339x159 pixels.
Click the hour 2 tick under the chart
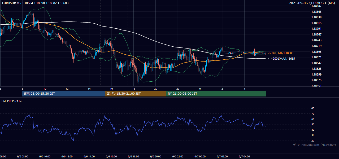(222, 89)
